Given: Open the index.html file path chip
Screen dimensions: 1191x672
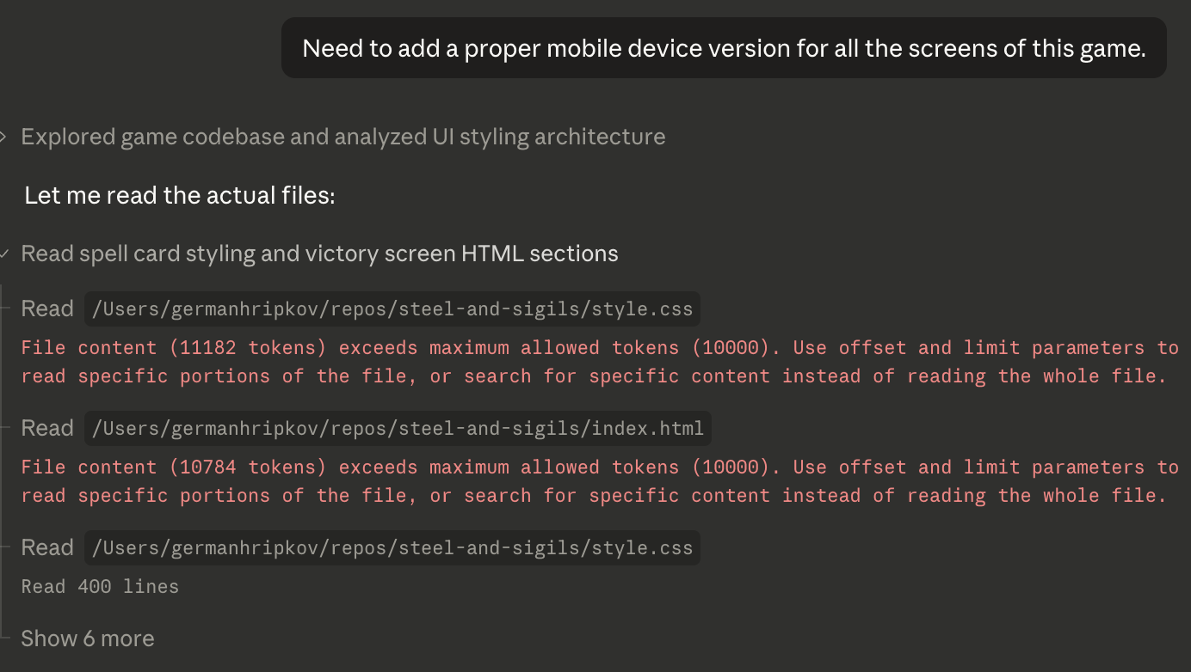Looking at the screenshot, I should [x=398, y=428].
